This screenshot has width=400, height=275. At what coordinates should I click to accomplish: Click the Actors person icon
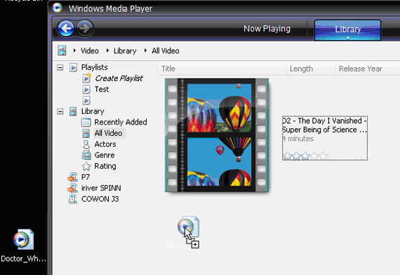click(x=86, y=144)
